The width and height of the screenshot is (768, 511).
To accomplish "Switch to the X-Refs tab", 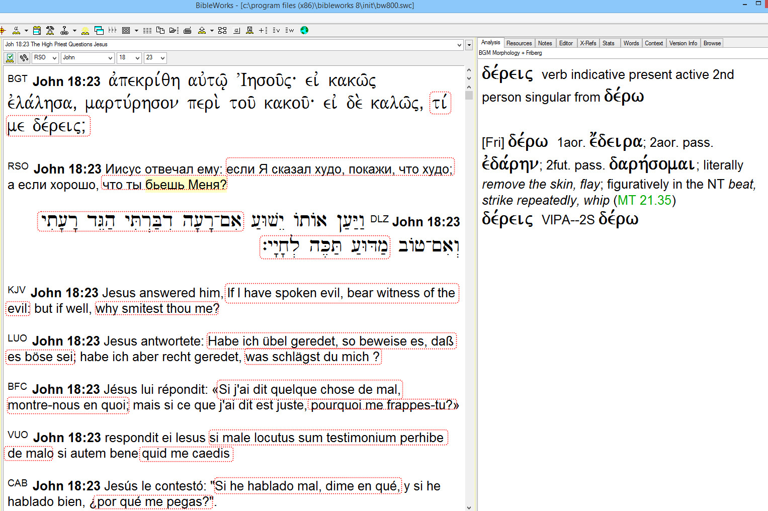I will point(588,43).
